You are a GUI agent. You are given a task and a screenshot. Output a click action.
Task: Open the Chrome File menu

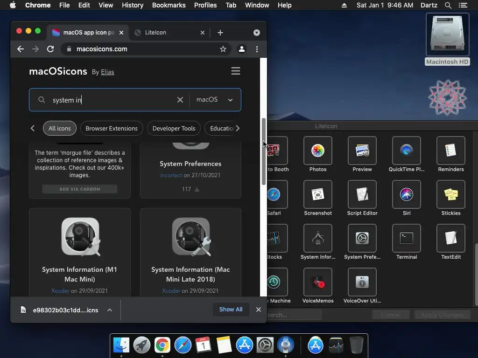(64, 5)
